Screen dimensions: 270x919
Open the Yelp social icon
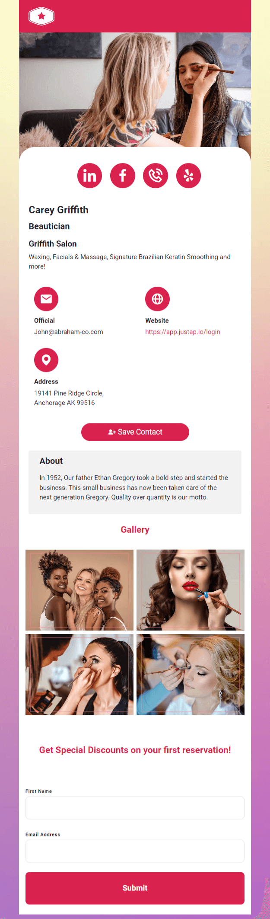188,176
